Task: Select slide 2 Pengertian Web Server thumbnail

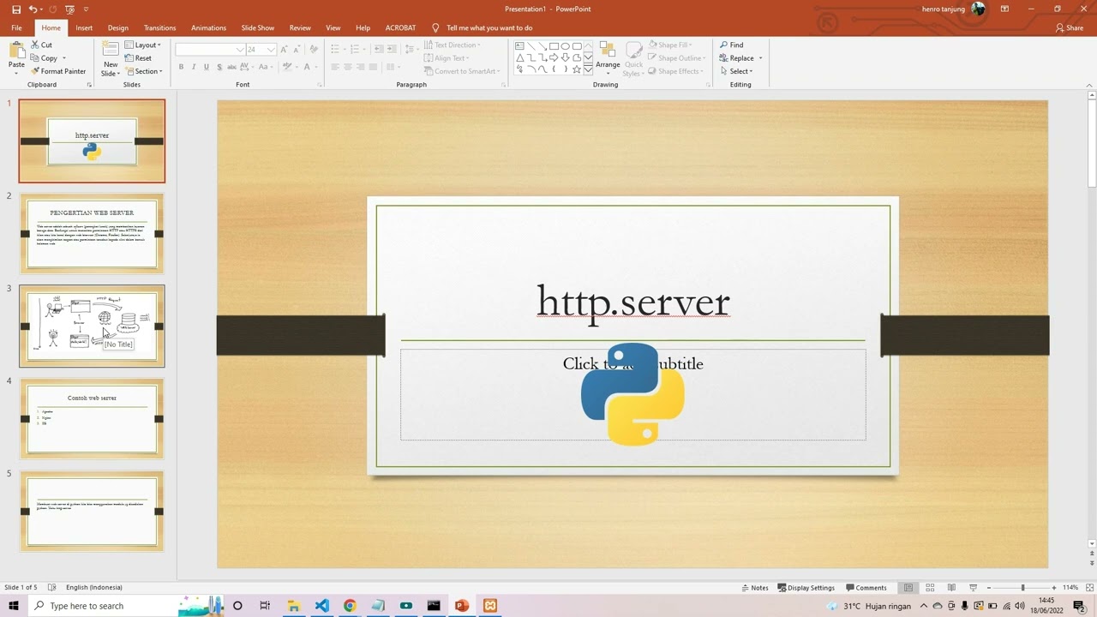Action: tap(92, 233)
